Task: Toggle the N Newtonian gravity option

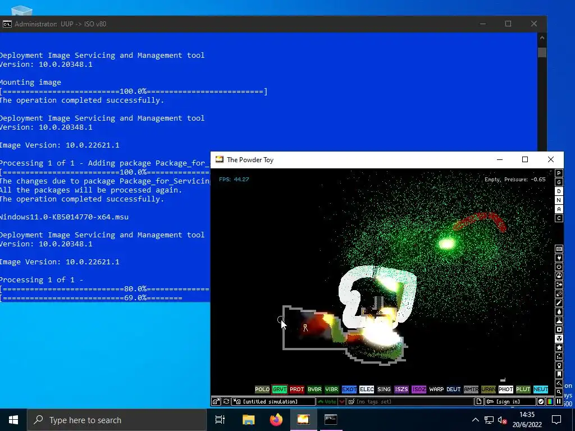Action: 559,200
